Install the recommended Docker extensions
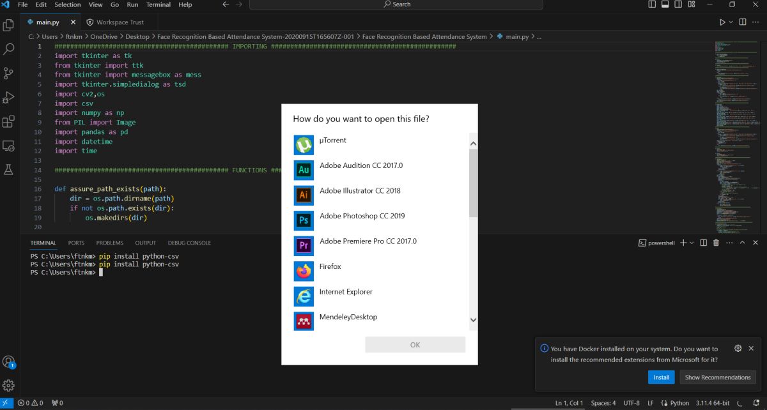The height and width of the screenshot is (410, 767). click(662, 377)
